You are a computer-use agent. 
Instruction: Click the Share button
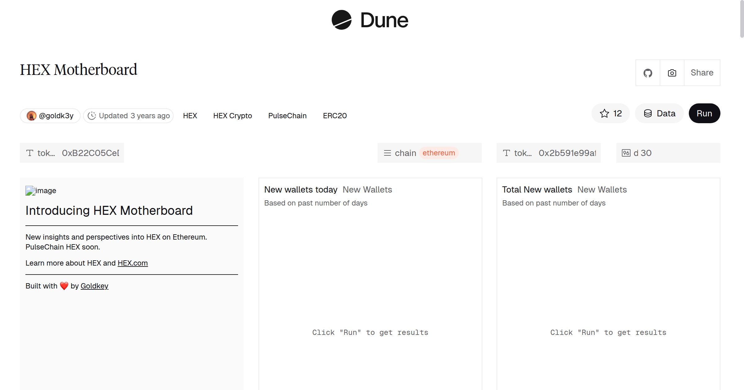[x=702, y=73]
